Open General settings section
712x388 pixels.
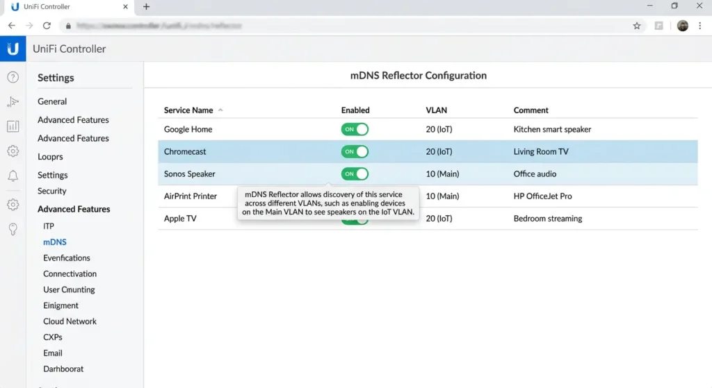click(52, 101)
